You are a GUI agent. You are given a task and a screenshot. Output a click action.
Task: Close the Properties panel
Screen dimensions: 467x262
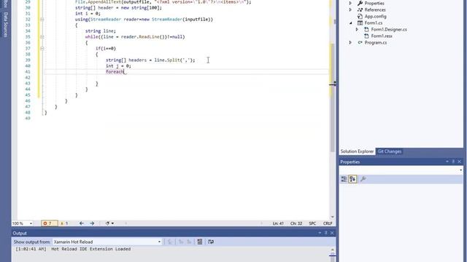pos(460,162)
